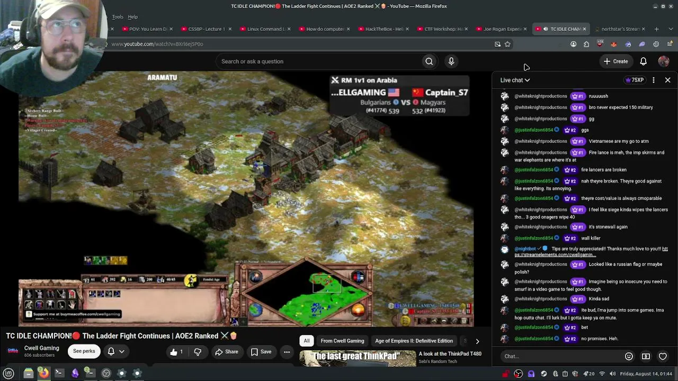The height and width of the screenshot is (381, 678).
Task: Mute the tab via its speaker icon
Action: pos(546,29)
